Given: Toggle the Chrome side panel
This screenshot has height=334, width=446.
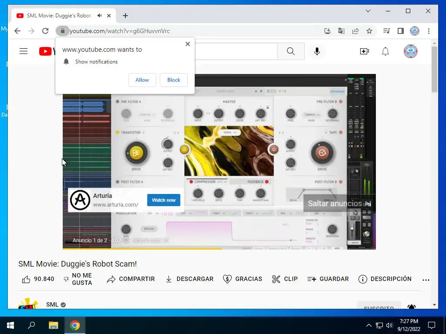Looking at the screenshot, I should (x=401, y=31).
